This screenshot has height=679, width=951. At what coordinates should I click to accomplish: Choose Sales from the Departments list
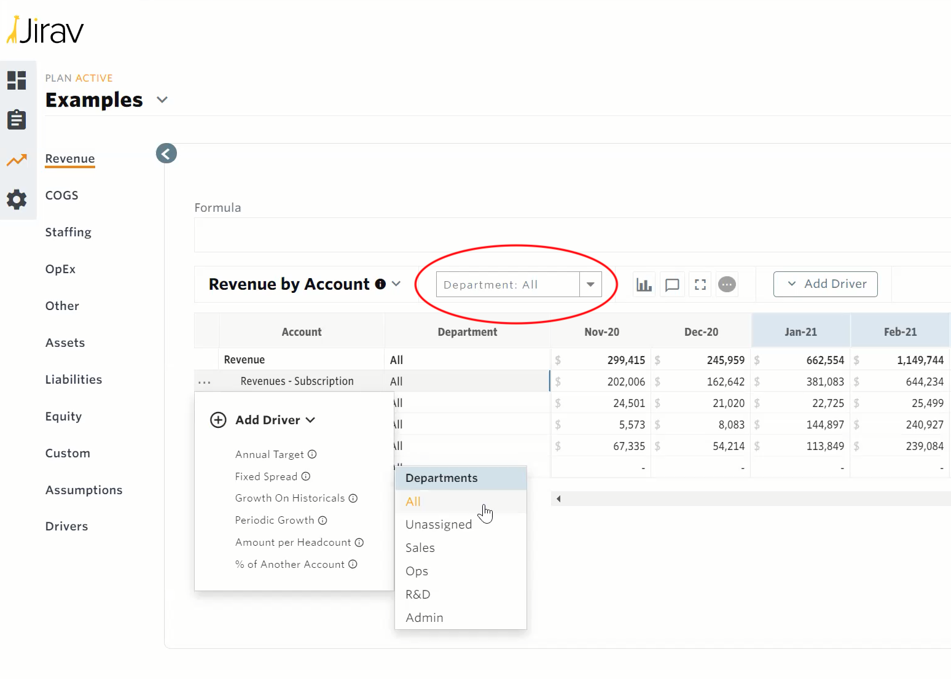click(420, 548)
